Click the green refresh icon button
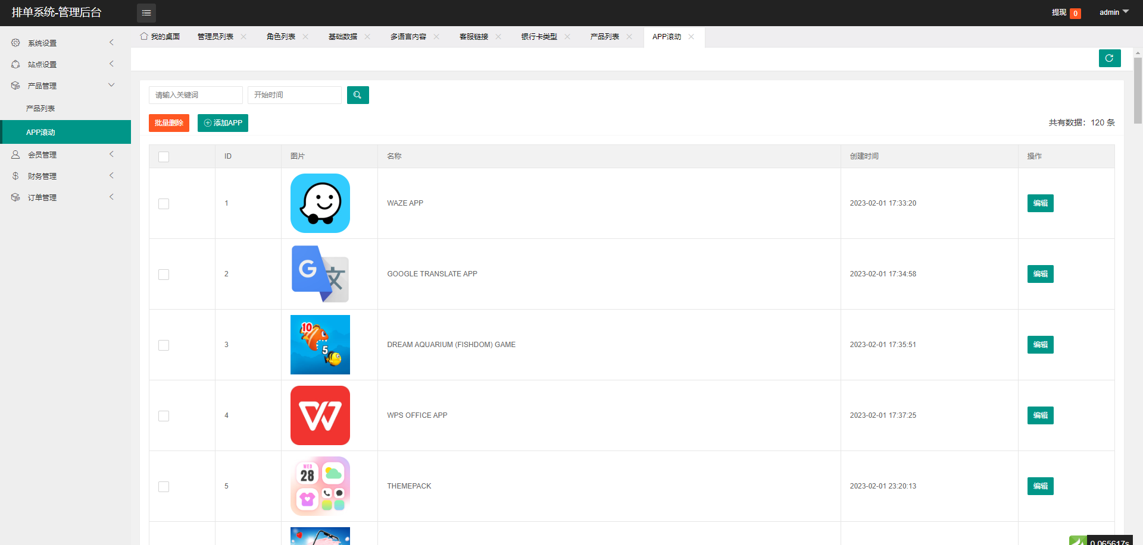Viewport: 1143px width, 545px height. 1109,58
